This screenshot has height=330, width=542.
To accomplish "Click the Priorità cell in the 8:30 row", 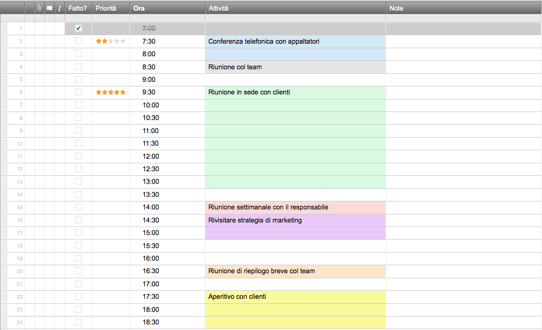I will [x=111, y=67].
